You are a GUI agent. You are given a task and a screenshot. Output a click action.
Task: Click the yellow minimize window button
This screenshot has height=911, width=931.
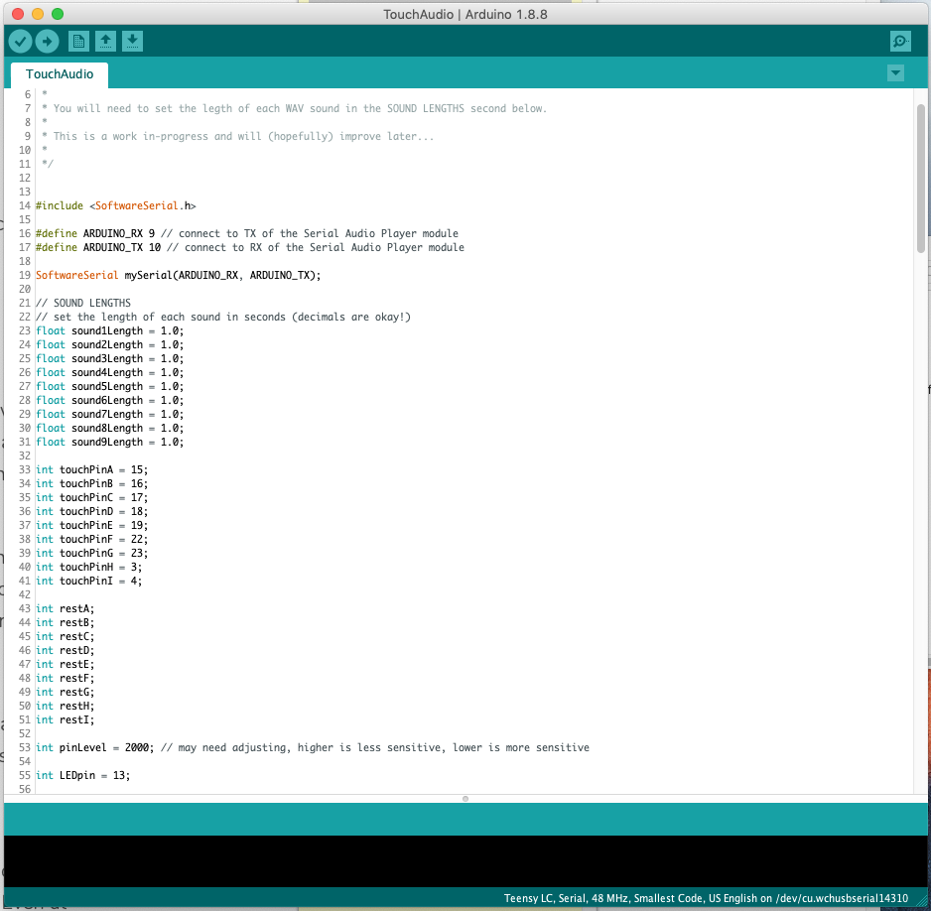tap(38, 14)
